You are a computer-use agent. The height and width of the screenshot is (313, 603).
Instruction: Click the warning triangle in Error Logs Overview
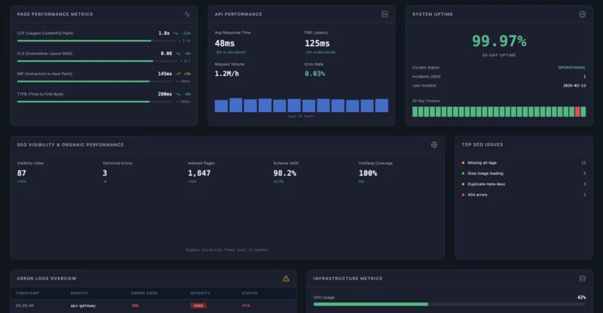click(286, 278)
